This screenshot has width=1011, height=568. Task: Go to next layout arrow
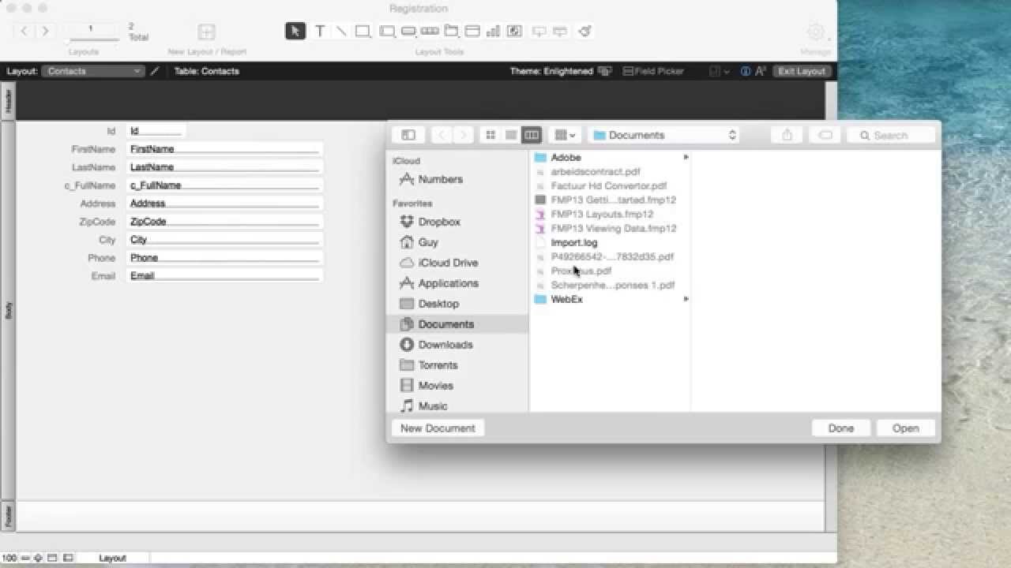tap(45, 31)
